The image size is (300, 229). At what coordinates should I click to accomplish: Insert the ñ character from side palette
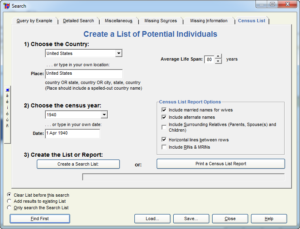[x=7, y=126]
